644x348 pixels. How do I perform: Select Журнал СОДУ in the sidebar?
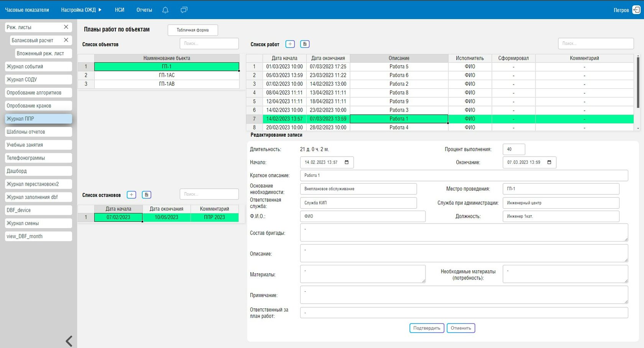coord(38,79)
